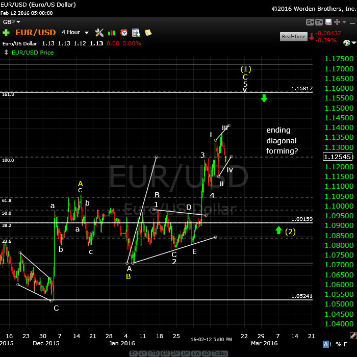Select the 5Y range button
357x357 pixels.
[134, 353]
